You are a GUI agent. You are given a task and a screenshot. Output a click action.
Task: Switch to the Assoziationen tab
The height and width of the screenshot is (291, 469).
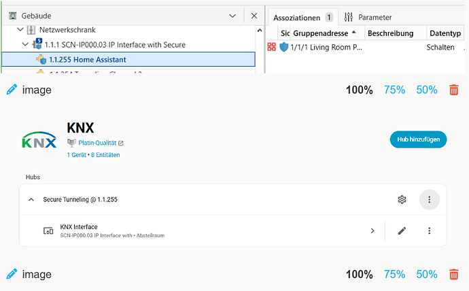303,18
